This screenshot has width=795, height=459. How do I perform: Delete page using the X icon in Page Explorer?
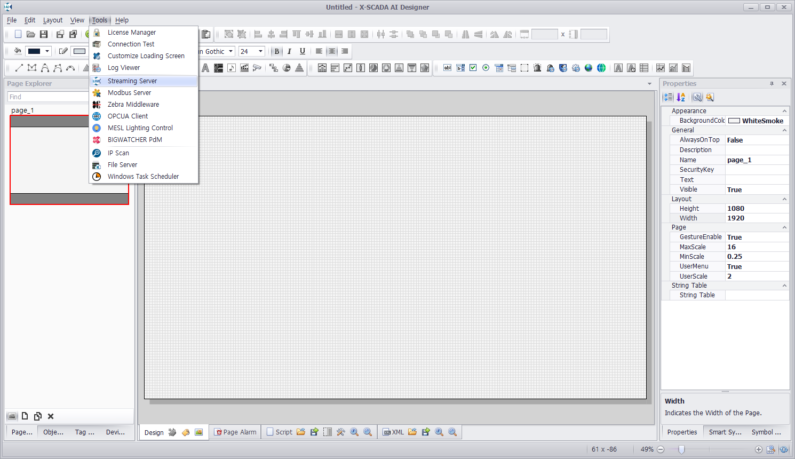click(x=51, y=416)
